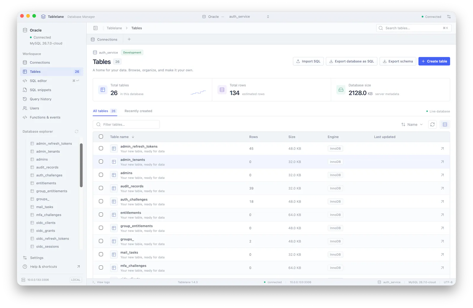Open SQL editor in sidebar
The height and width of the screenshot is (308, 473).
pyautogui.click(x=51, y=81)
